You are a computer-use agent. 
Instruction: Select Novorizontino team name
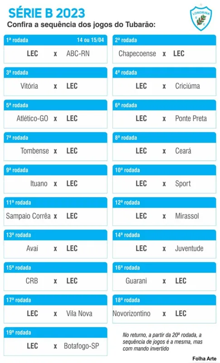click(x=132, y=313)
